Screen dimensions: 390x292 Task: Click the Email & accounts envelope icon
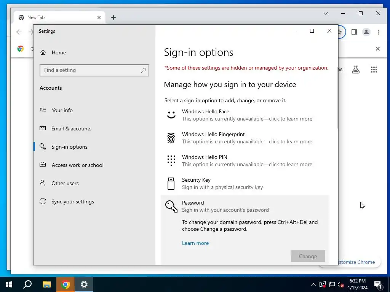pyautogui.click(x=43, y=128)
